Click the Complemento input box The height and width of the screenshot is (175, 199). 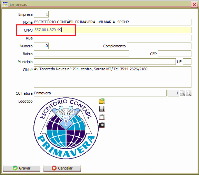pyautogui.click(x=159, y=46)
